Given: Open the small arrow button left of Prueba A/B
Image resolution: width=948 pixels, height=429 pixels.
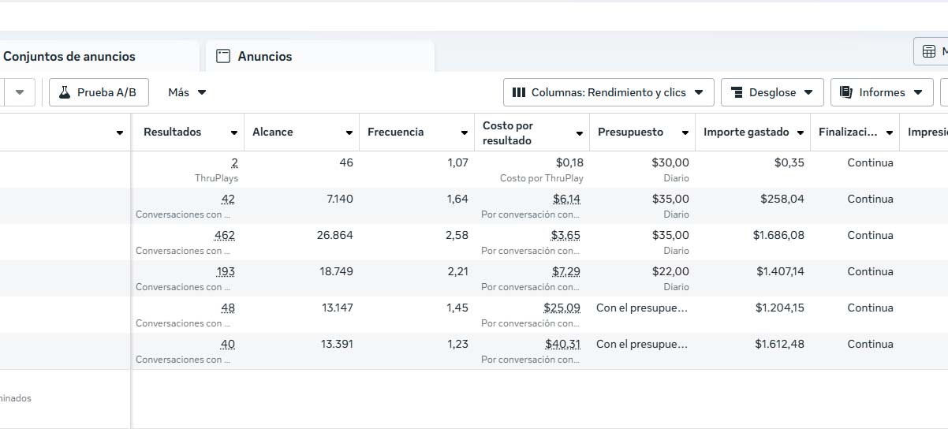Looking at the screenshot, I should click(20, 92).
